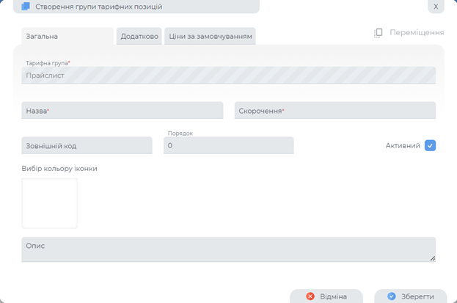Image resolution: width=457 pixels, height=303 pixels.
Task: Click the Переміщення copy icon
Action: (x=379, y=33)
